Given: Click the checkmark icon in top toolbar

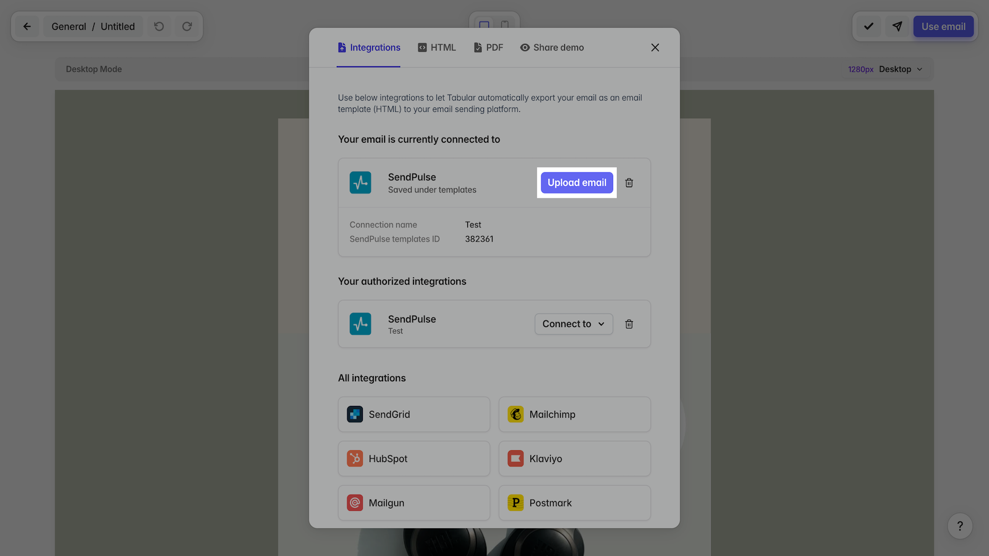Looking at the screenshot, I should point(868,27).
